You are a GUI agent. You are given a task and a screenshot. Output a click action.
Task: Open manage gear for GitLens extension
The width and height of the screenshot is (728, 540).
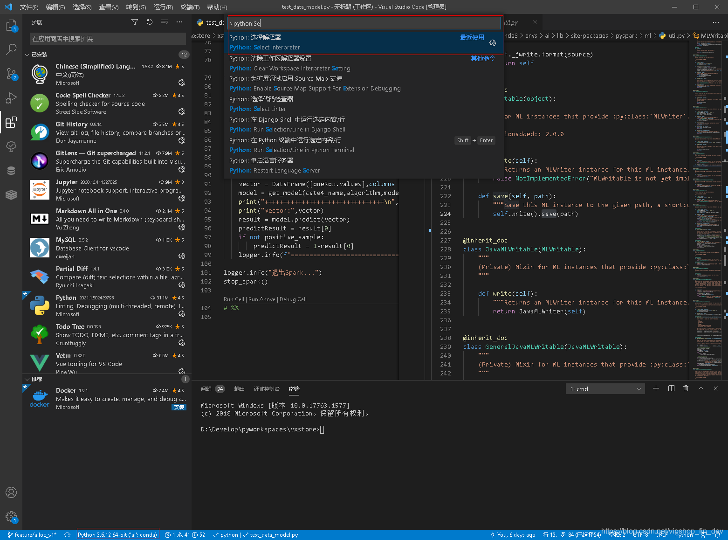(x=182, y=169)
